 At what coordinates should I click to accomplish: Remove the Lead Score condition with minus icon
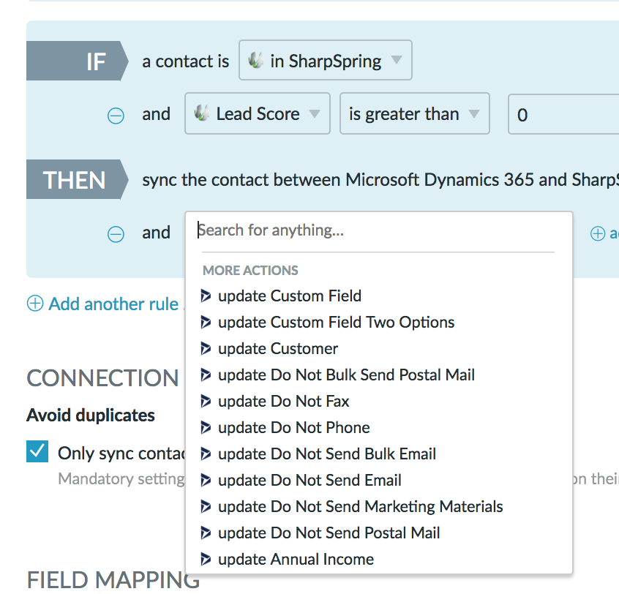pyautogui.click(x=116, y=116)
